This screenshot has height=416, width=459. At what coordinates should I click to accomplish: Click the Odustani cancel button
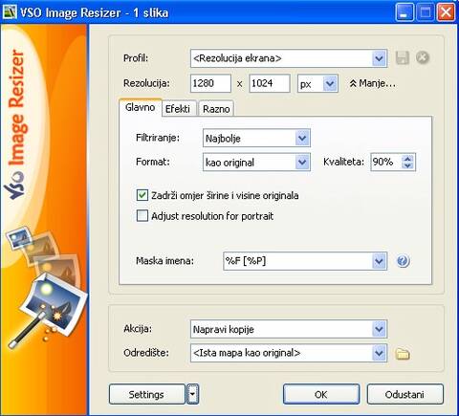point(404,394)
